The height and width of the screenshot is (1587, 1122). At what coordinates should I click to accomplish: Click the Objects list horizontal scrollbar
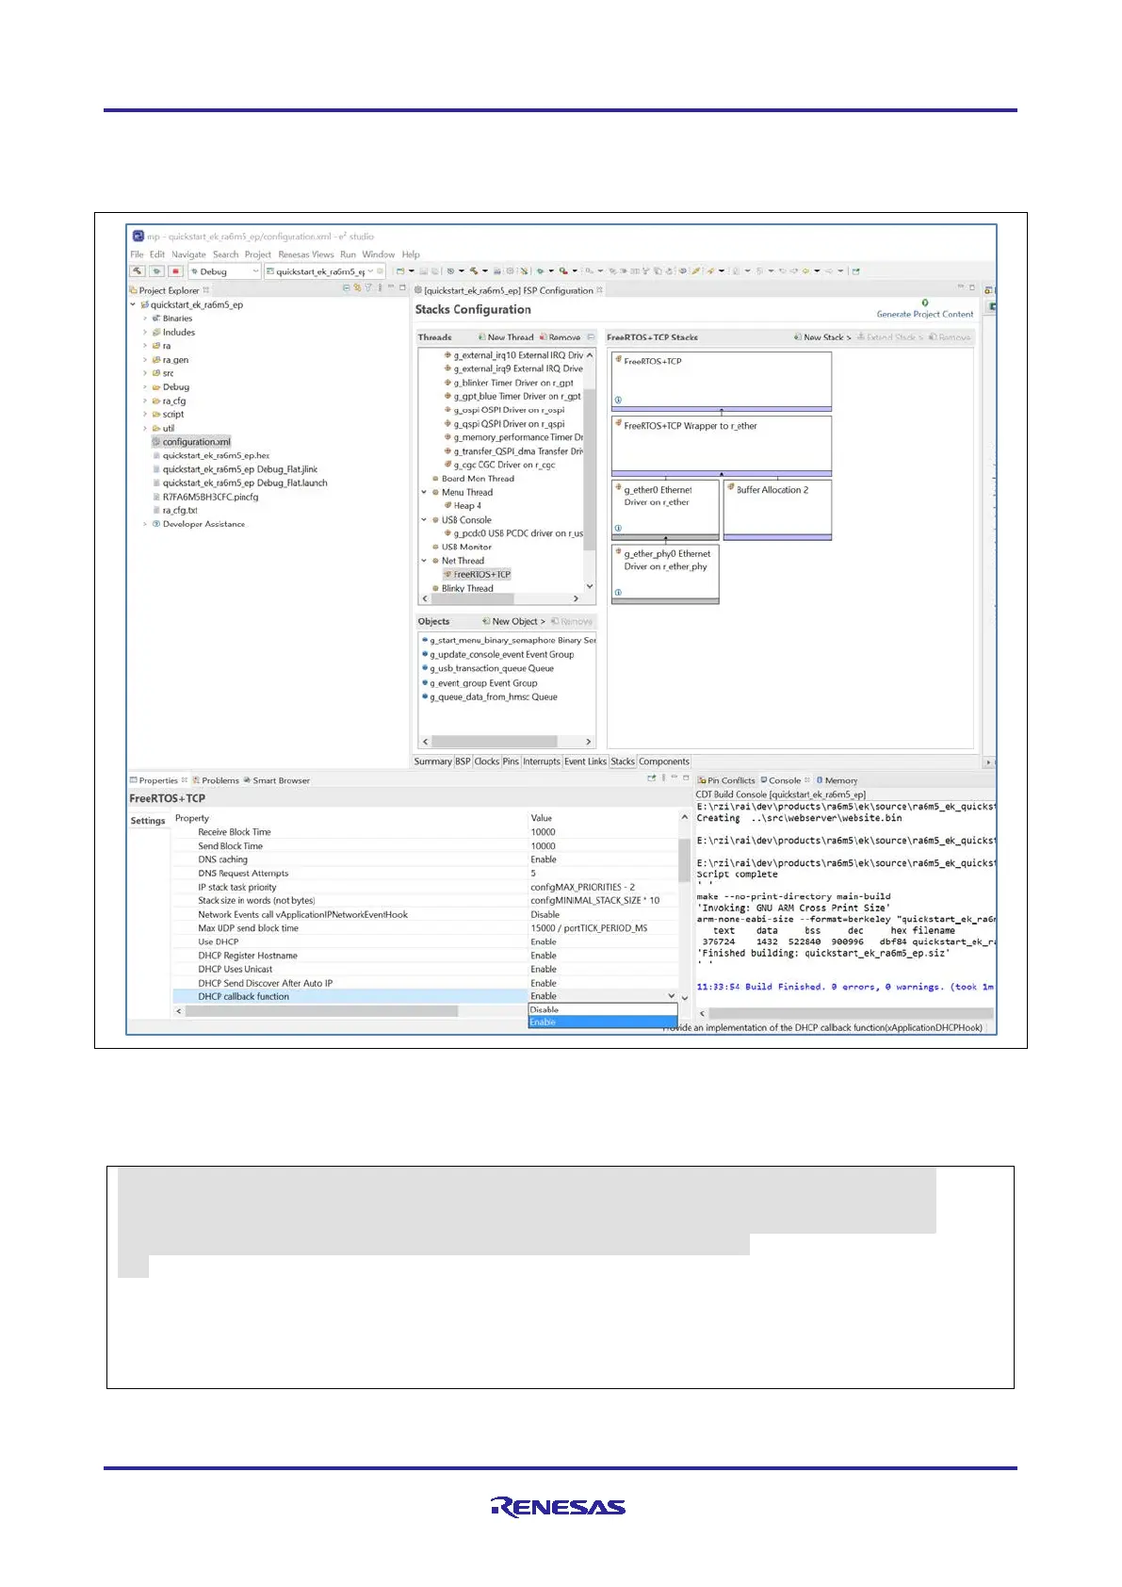(495, 742)
